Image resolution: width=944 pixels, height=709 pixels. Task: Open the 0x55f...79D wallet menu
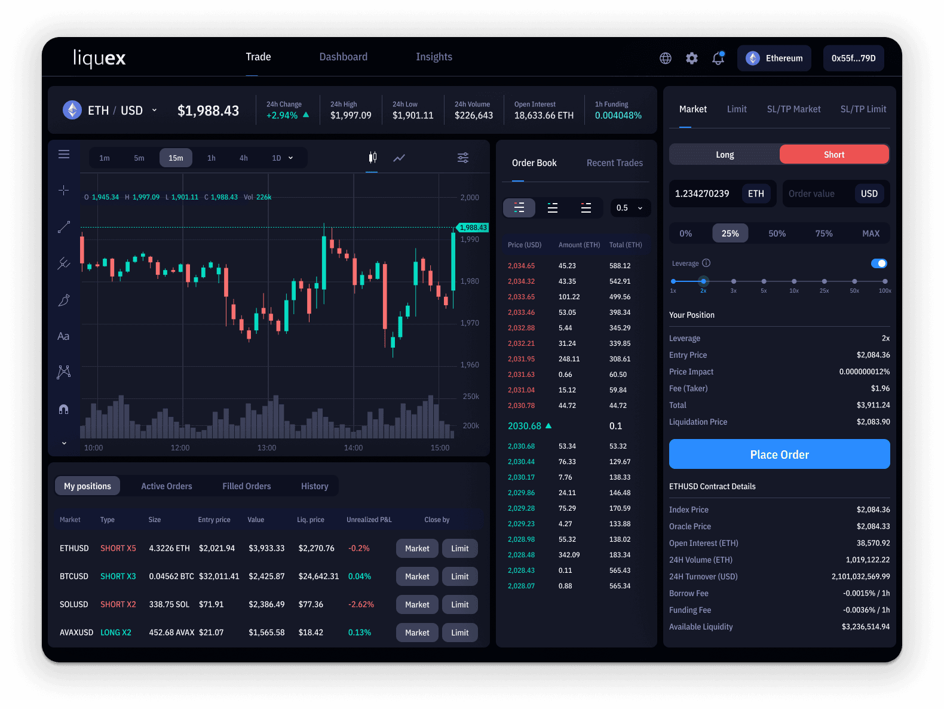pos(854,58)
